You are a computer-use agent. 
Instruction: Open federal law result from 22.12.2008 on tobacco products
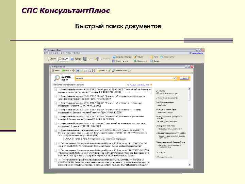click(x=100, y=104)
